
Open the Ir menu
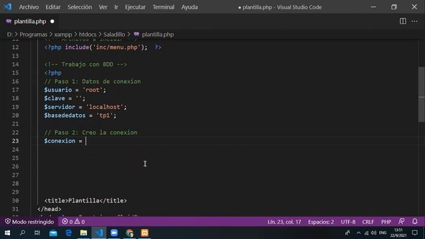[116, 7]
